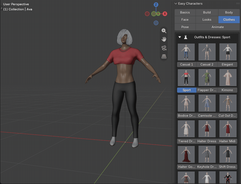
Task: Choose the Halter Go... button
Action: click(186, 167)
